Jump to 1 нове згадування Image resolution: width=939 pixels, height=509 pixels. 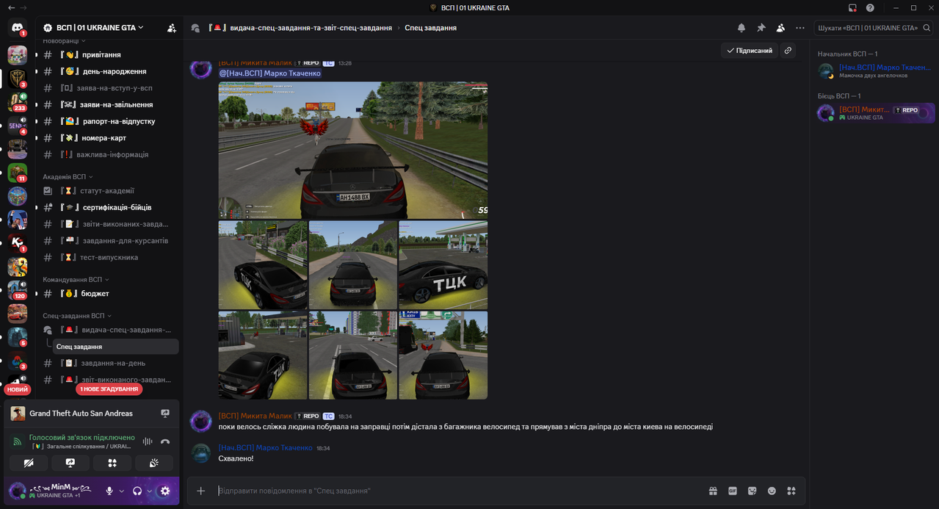pos(109,389)
